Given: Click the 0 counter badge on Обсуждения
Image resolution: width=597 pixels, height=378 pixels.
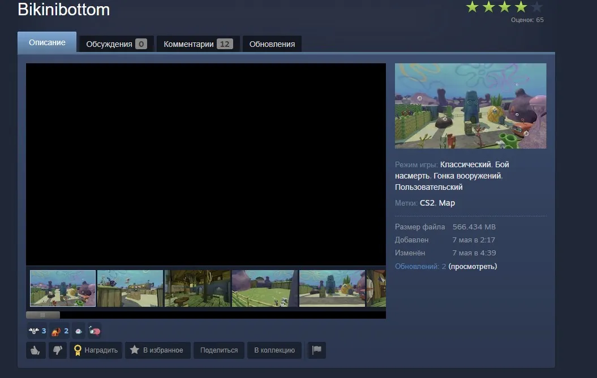Looking at the screenshot, I should 141,44.
